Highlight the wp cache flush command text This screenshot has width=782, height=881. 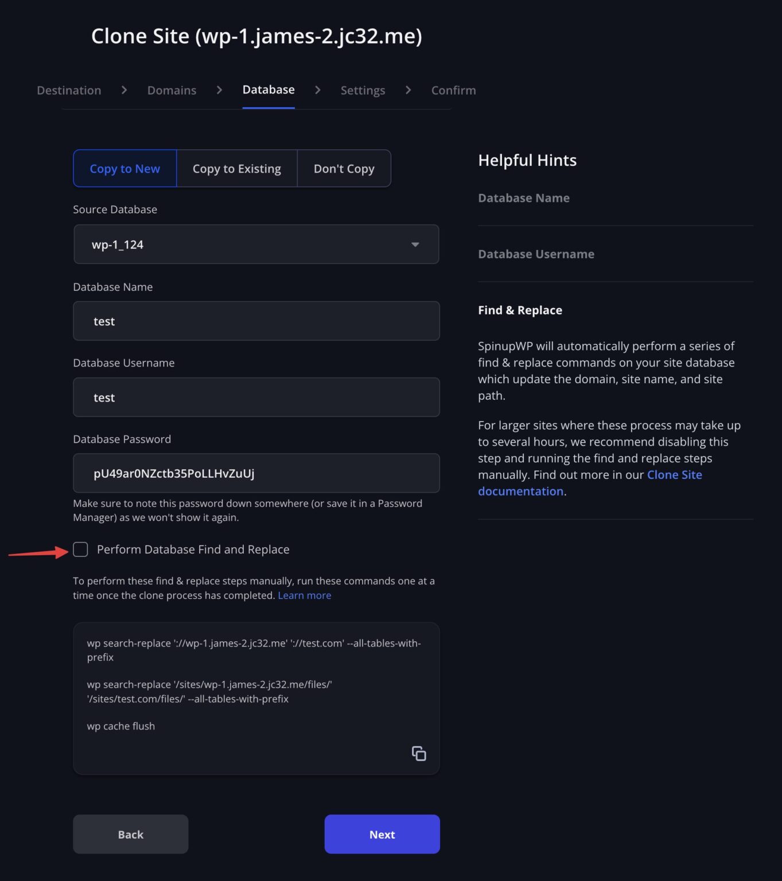(x=120, y=726)
